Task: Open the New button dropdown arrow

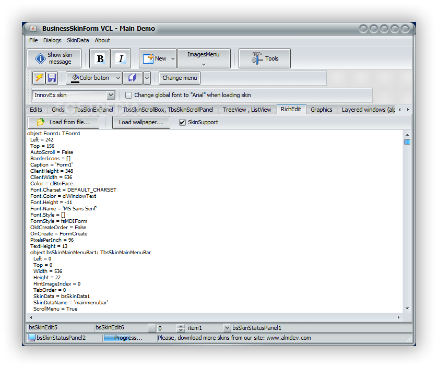Action: 173,58
